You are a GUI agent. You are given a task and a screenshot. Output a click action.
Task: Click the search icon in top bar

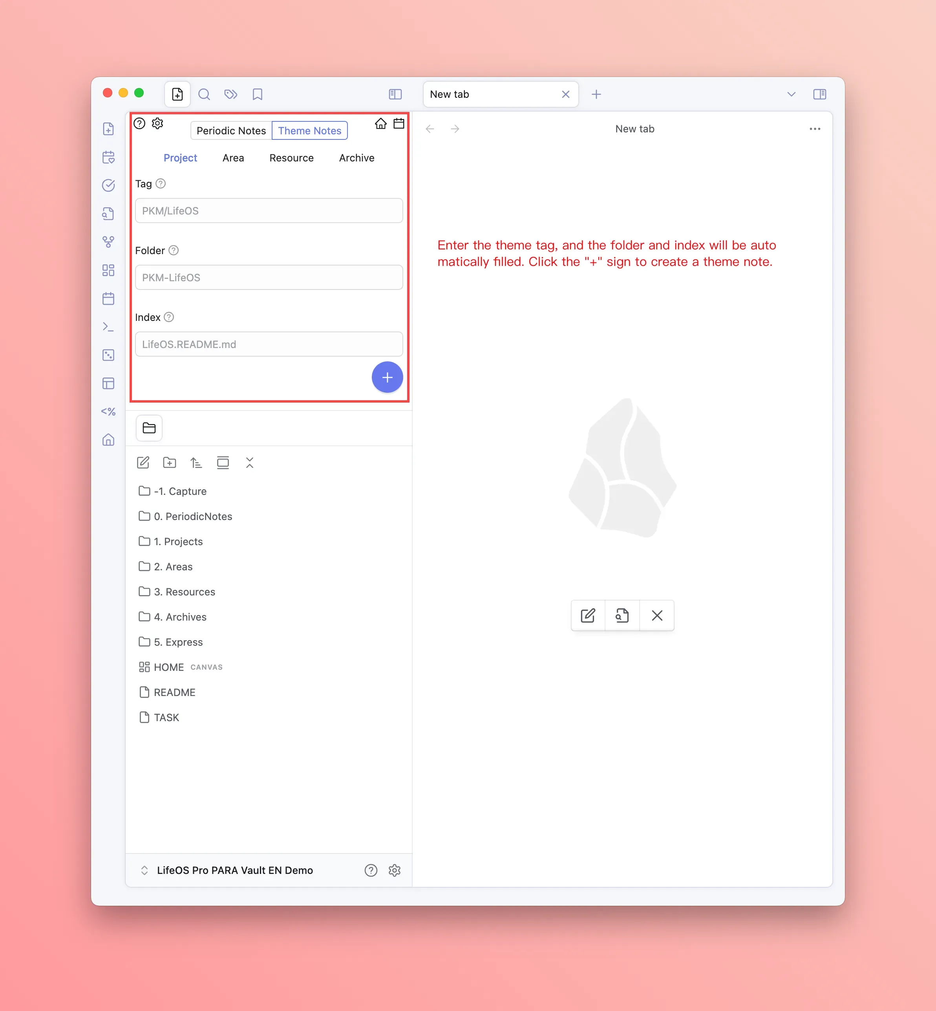click(x=204, y=94)
